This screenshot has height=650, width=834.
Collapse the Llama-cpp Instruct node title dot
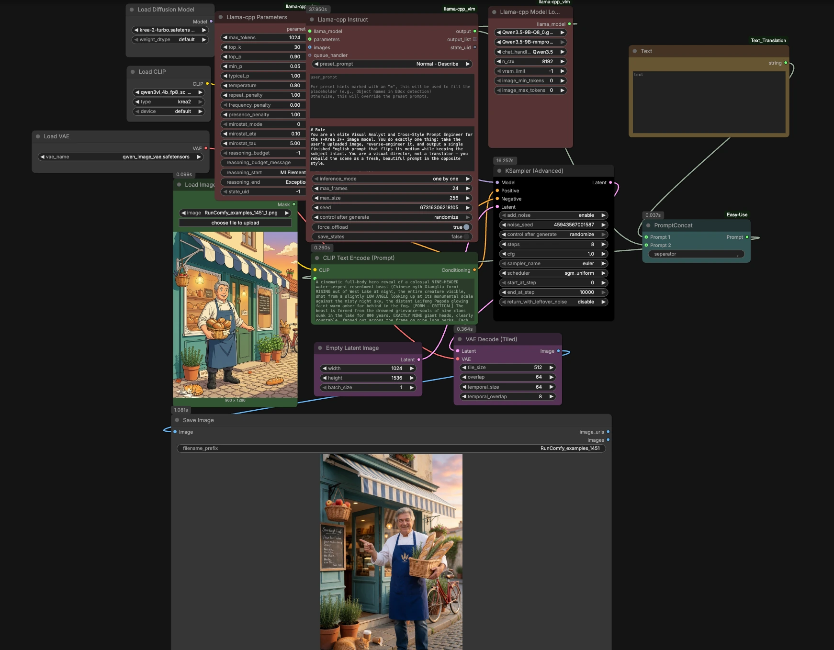tap(312, 20)
